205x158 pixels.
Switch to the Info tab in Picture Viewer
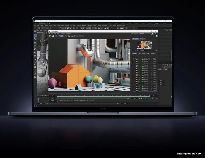pos(139,54)
